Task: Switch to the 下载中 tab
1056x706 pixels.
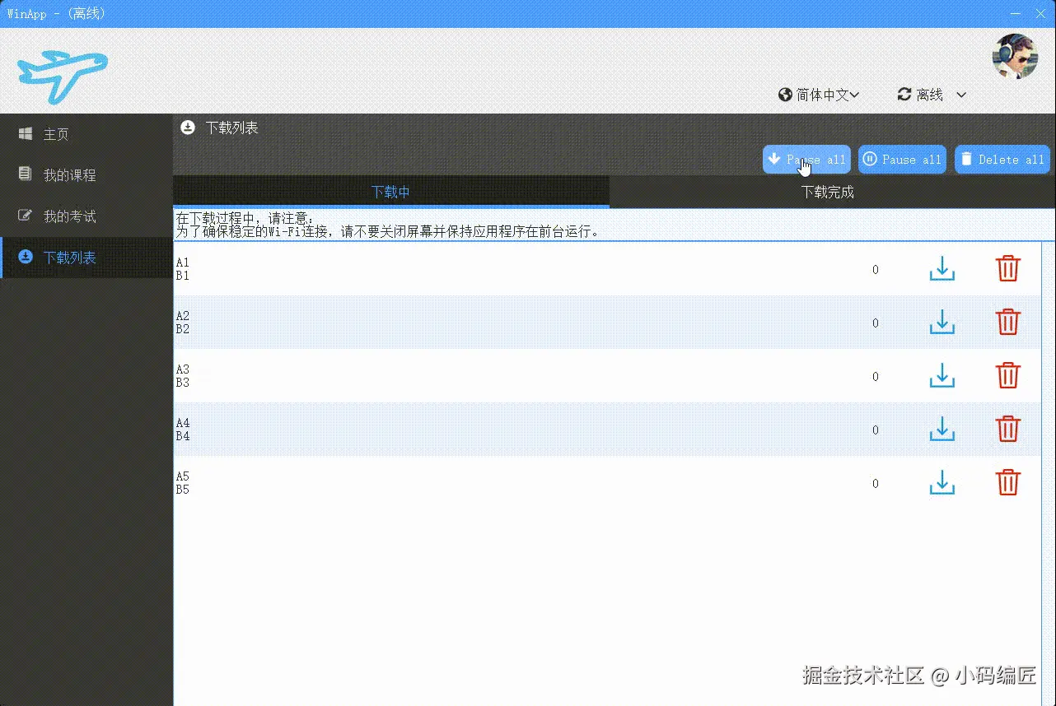Action: (391, 192)
